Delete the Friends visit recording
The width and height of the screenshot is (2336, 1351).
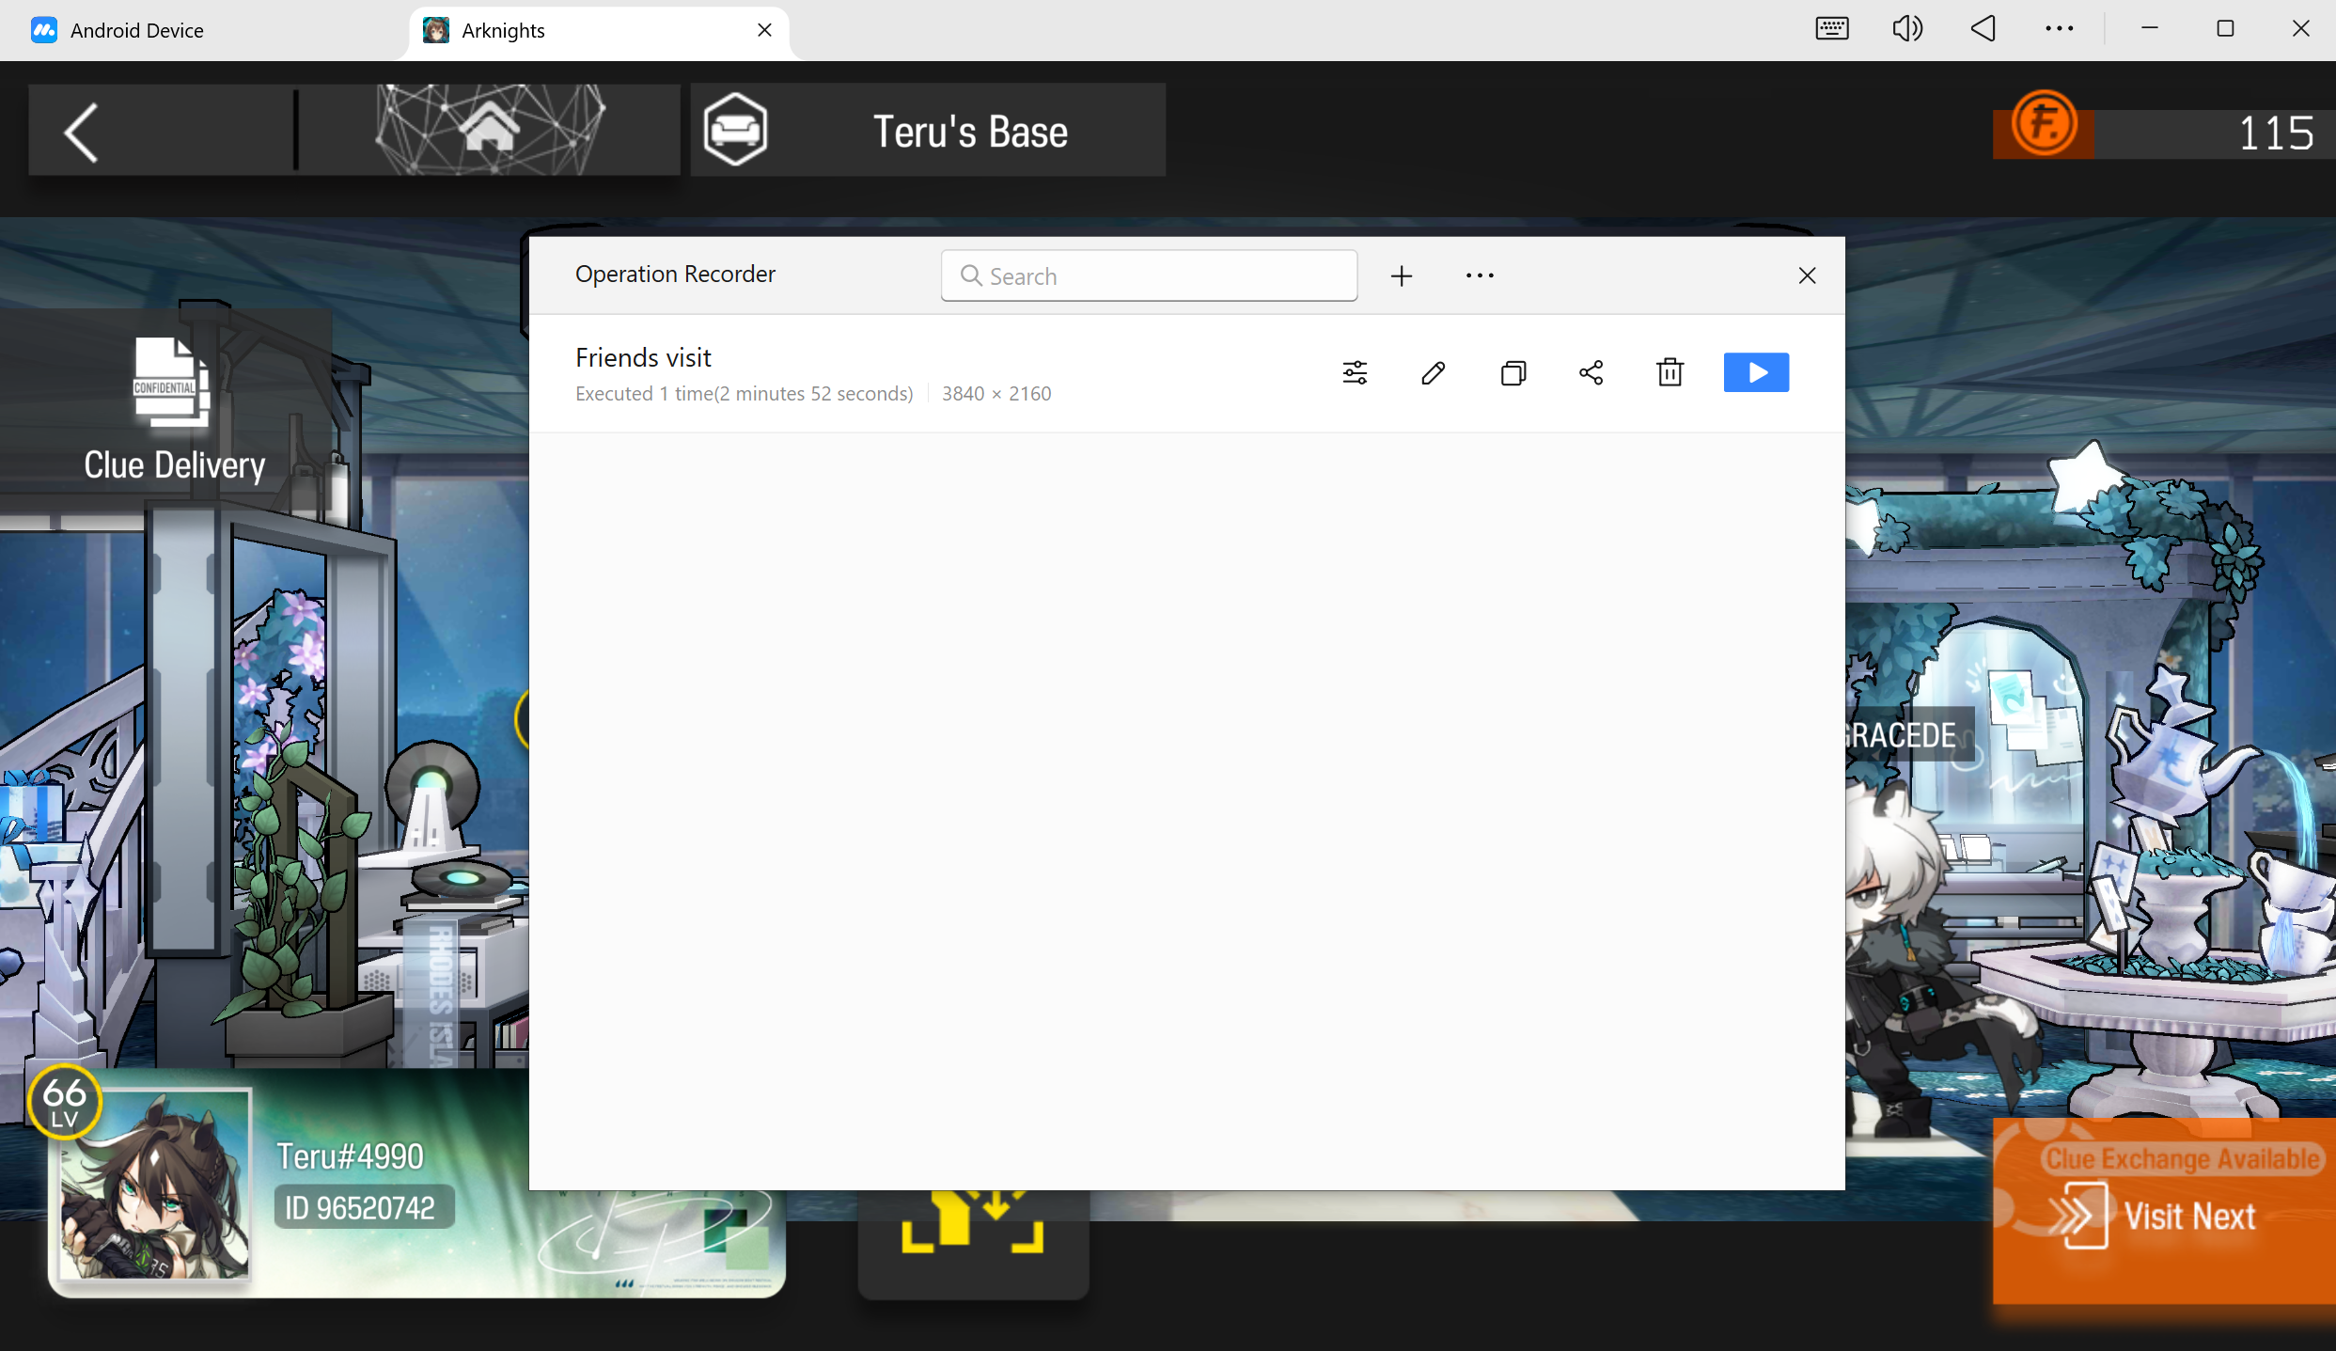pyautogui.click(x=1670, y=372)
